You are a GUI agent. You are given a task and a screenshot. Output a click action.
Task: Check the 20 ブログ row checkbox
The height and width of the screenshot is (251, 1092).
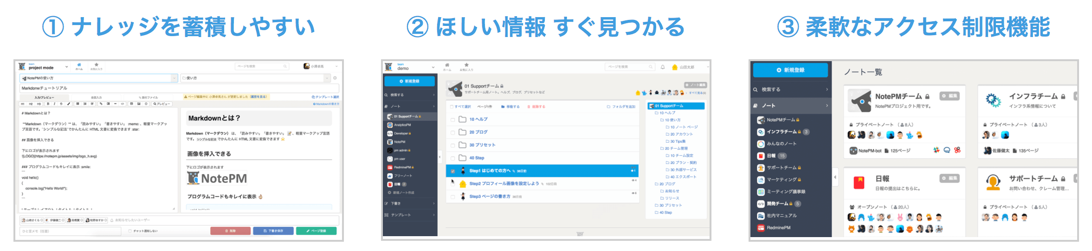(x=453, y=132)
